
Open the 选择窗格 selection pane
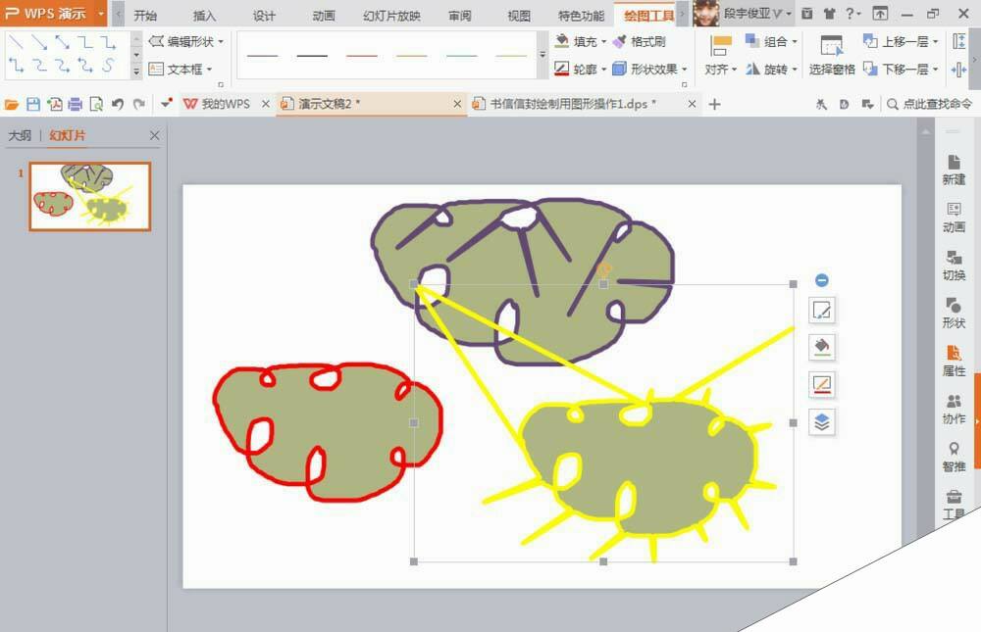831,55
